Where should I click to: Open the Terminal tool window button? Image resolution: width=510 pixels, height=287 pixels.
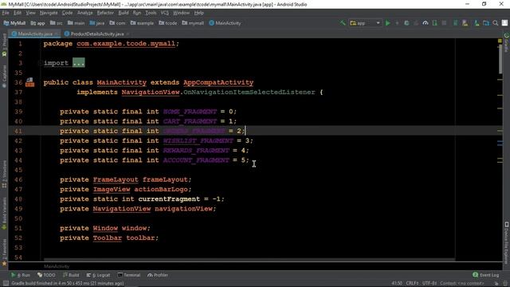129,275
